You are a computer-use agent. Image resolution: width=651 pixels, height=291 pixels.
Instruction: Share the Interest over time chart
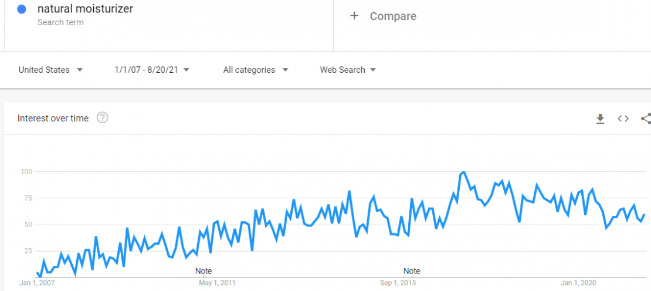point(646,119)
